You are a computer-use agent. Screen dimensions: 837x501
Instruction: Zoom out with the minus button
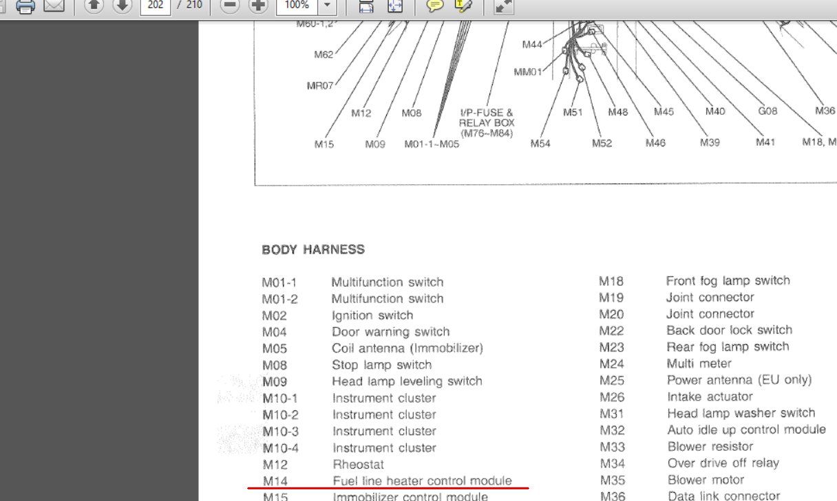230,6
